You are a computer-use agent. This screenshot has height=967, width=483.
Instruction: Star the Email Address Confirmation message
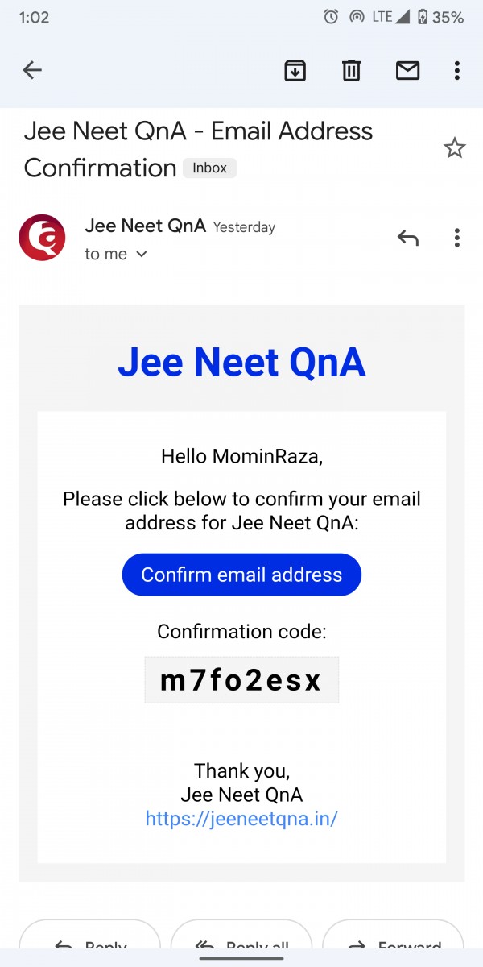455,148
